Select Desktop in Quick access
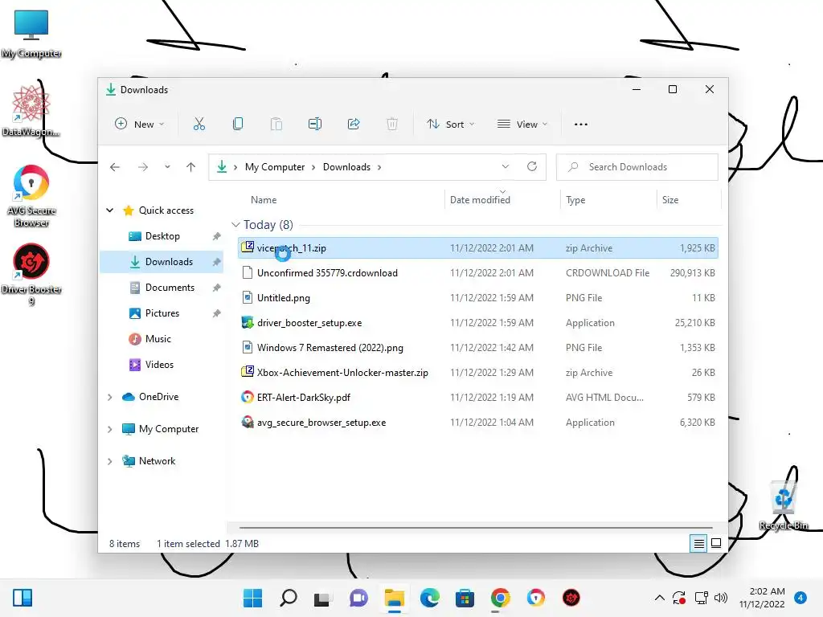 [x=162, y=236]
